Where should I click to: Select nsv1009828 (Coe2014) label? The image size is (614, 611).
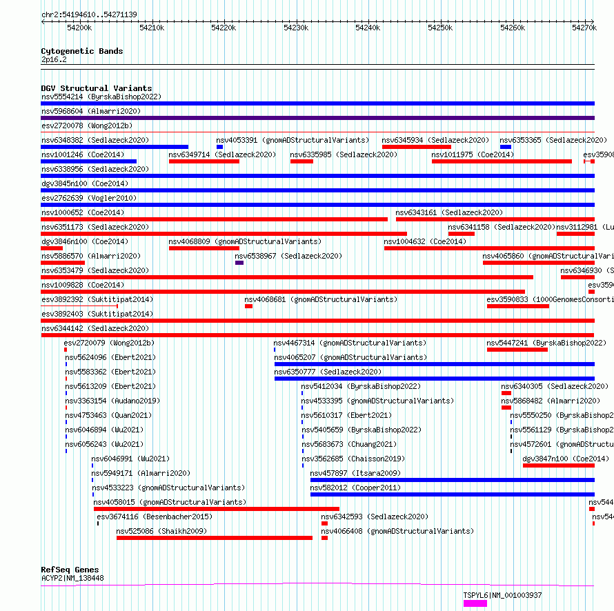point(83,285)
